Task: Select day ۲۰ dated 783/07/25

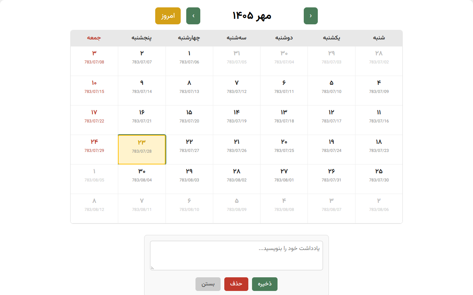Action: (284, 150)
